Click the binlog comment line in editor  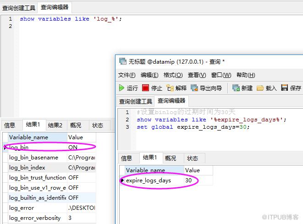[186, 112]
